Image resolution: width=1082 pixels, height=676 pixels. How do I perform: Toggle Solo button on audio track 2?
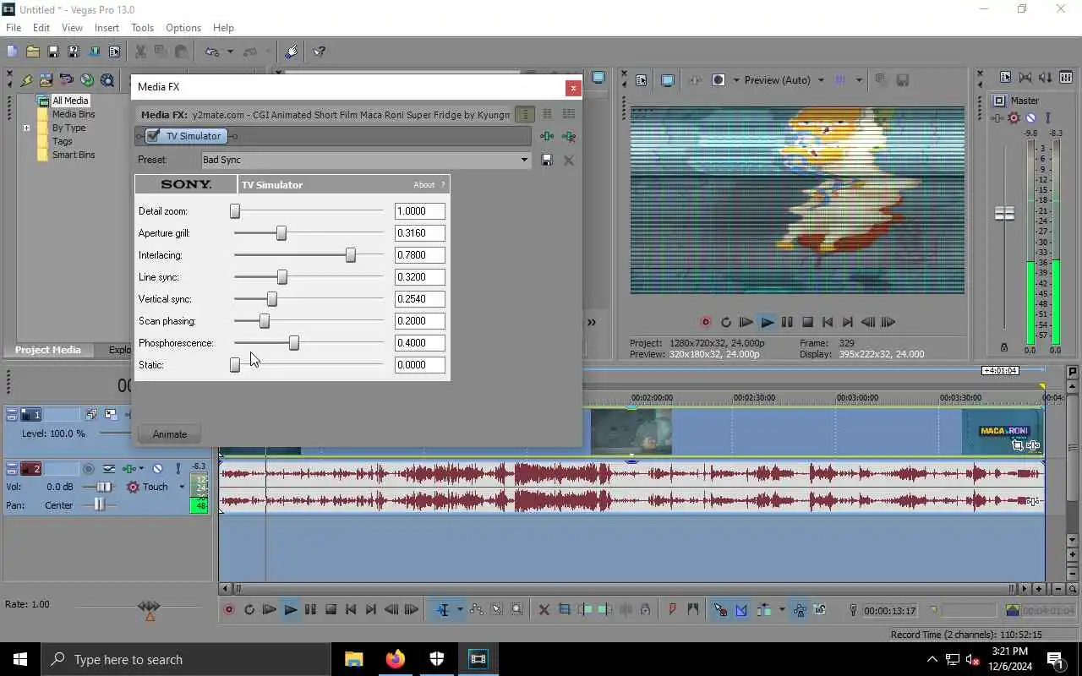178,468
